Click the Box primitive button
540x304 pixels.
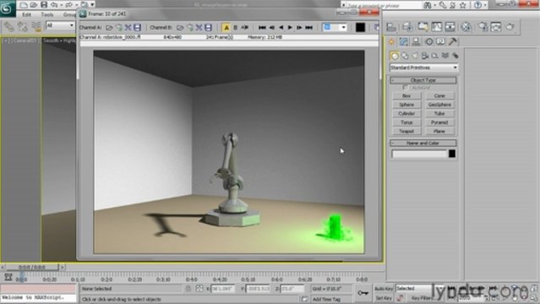406,95
